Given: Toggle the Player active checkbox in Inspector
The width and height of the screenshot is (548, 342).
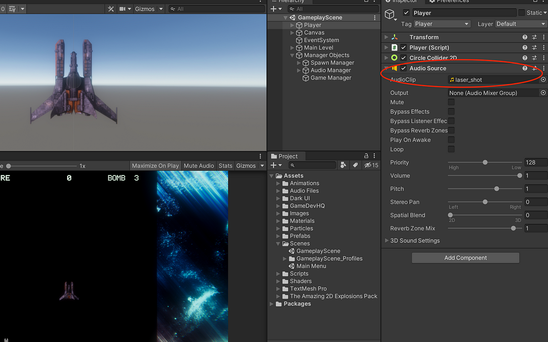Looking at the screenshot, I should [x=406, y=13].
